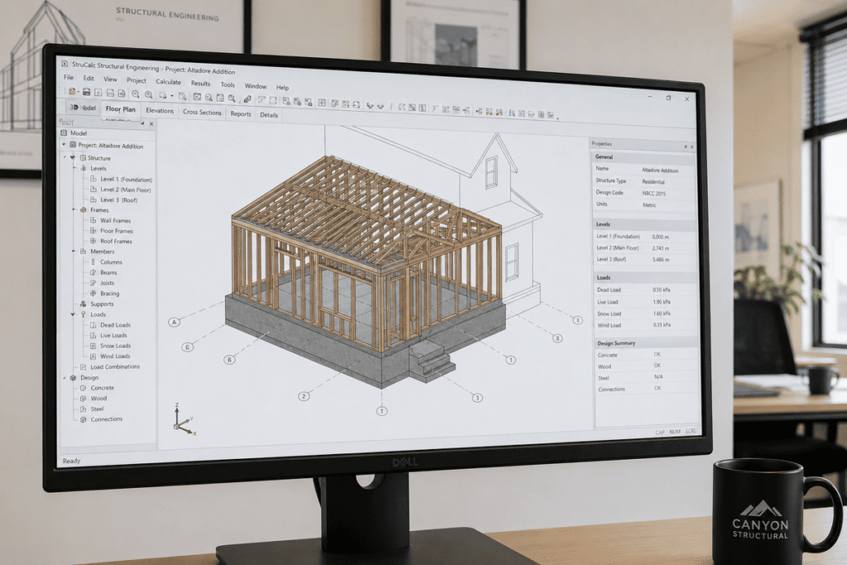Open the Calculate menu
This screenshot has width=847, height=565.
168,82
